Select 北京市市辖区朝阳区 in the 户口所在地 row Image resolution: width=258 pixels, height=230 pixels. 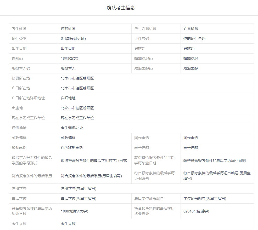[77, 88]
